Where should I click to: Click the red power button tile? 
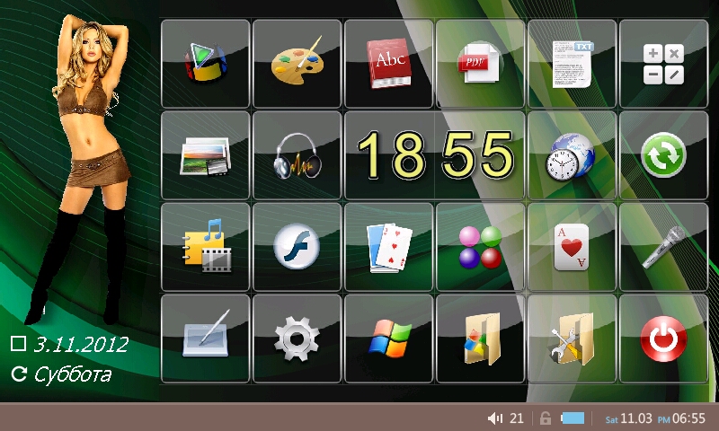tap(663, 339)
